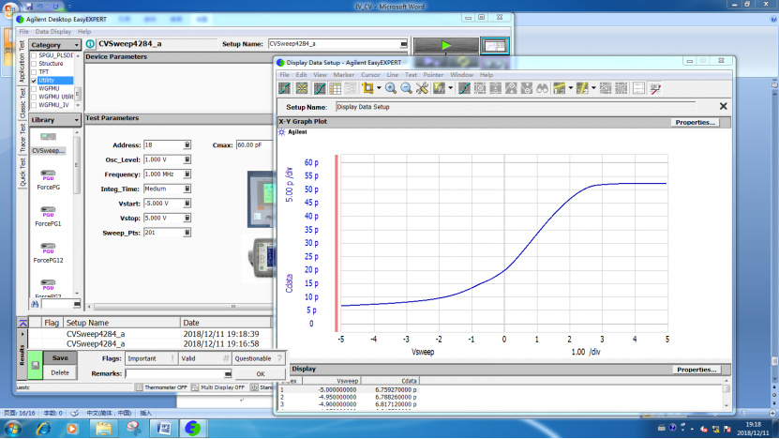Open the Pointer menu in Display Data Setup
Viewport: 779px width, 439px height.
click(433, 75)
